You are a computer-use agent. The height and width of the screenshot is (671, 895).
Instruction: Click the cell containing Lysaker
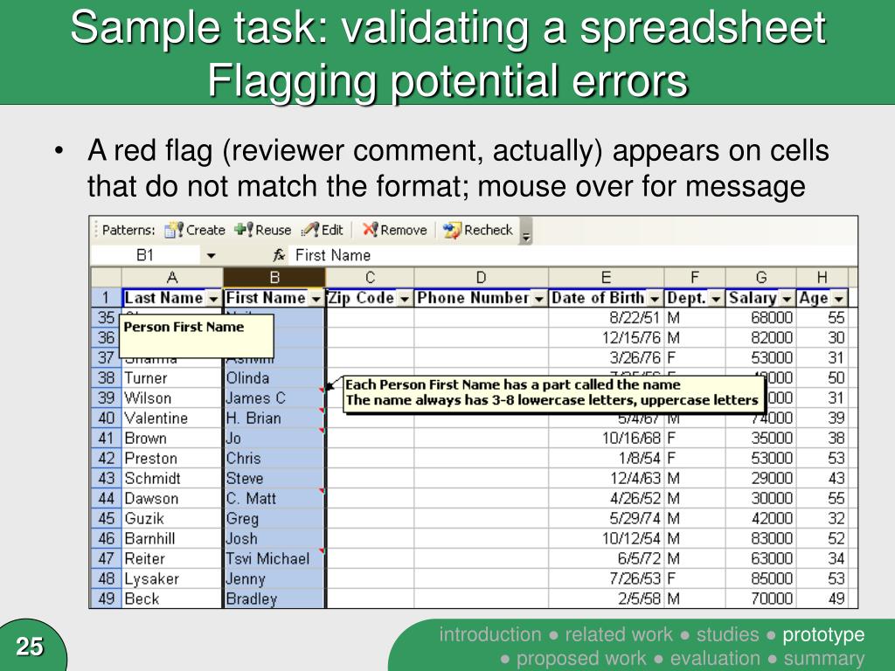(172, 578)
